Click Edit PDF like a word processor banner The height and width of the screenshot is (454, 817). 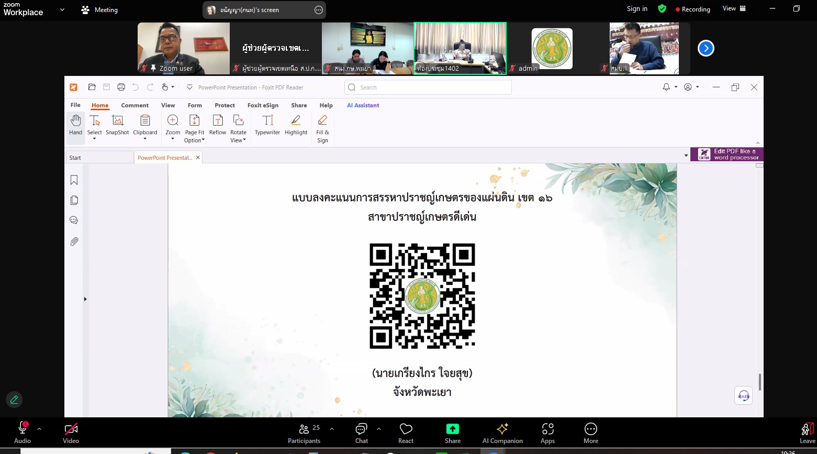click(x=727, y=154)
